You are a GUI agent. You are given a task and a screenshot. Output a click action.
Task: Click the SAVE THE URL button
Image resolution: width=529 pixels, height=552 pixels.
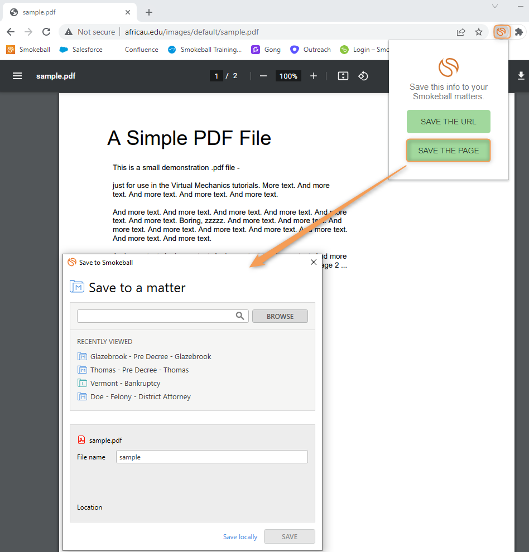tap(448, 122)
